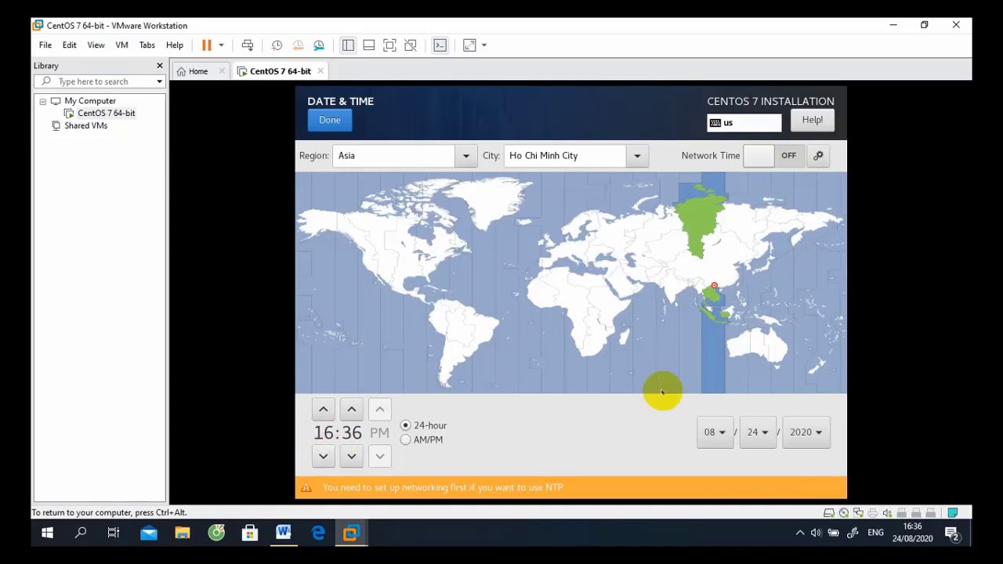Click the Type here to search field
This screenshot has width=1003, height=564.
pos(100,81)
